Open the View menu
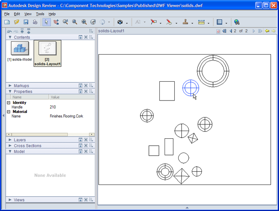The image size is (279, 211). 28,14
